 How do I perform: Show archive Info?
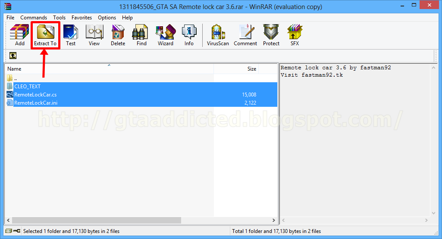pyautogui.click(x=189, y=35)
